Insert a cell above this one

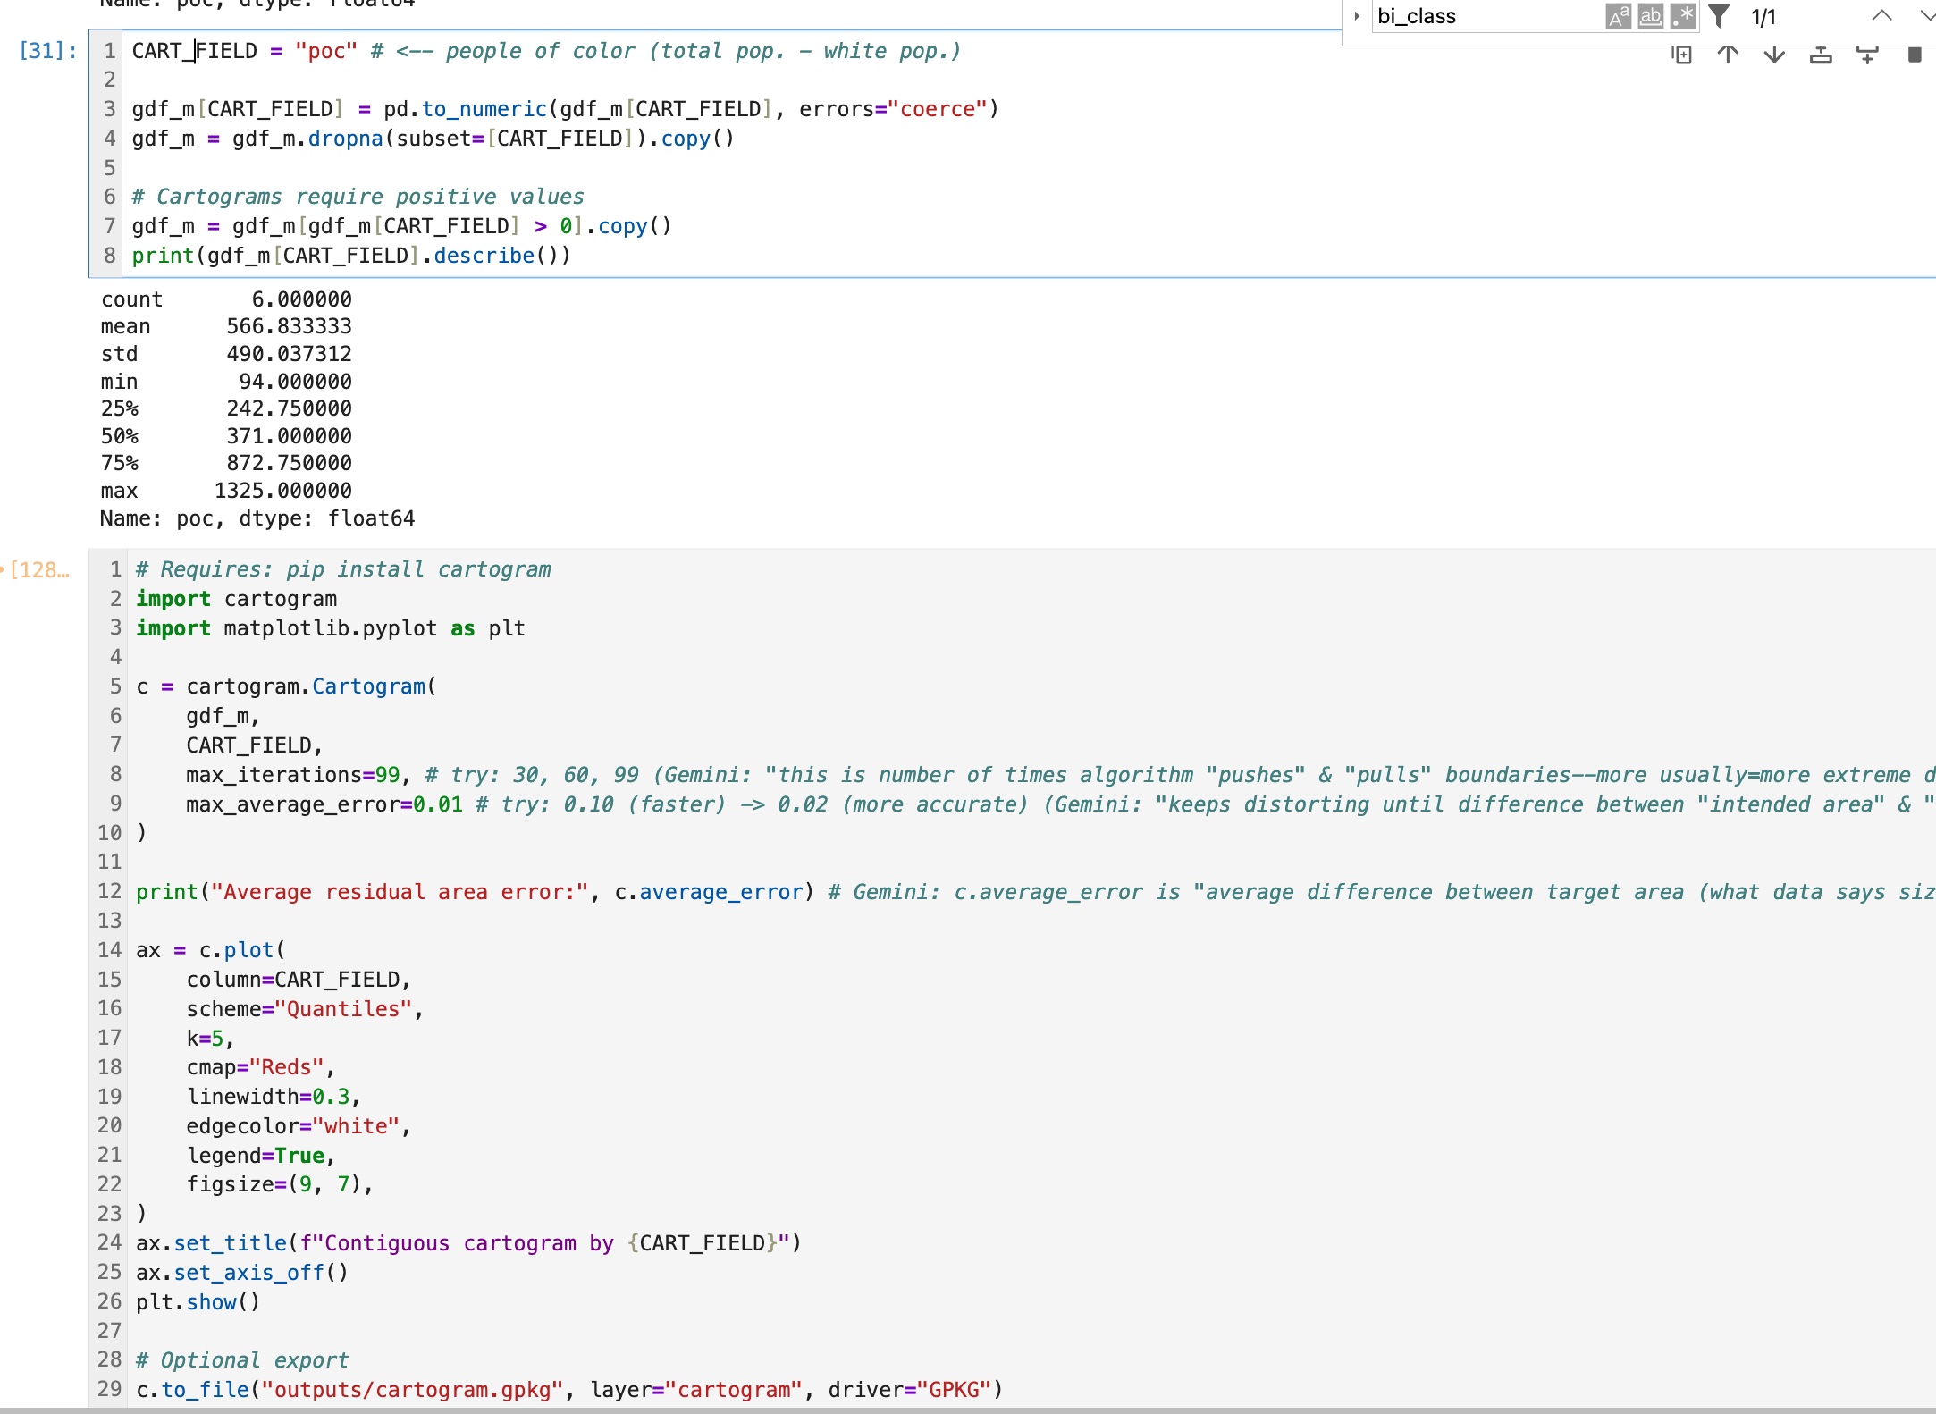click(1821, 55)
